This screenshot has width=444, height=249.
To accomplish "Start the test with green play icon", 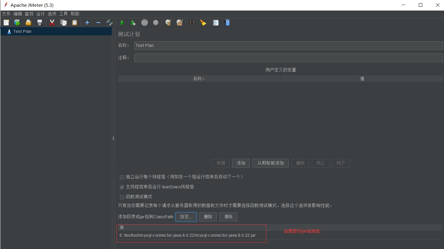I will tap(122, 23).
